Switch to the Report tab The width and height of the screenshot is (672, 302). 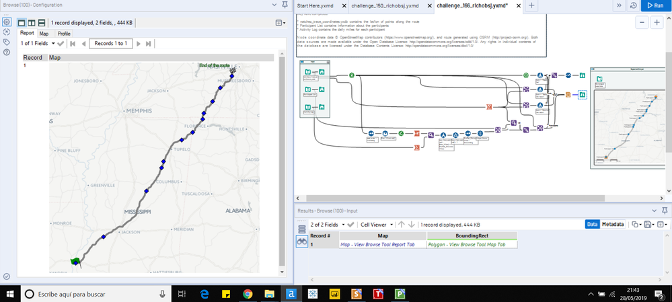[28, 34]
